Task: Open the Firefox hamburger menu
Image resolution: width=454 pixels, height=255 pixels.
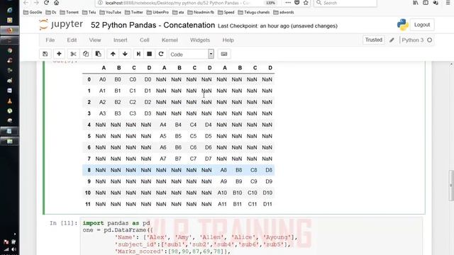Action: click(x=448, y=3)
